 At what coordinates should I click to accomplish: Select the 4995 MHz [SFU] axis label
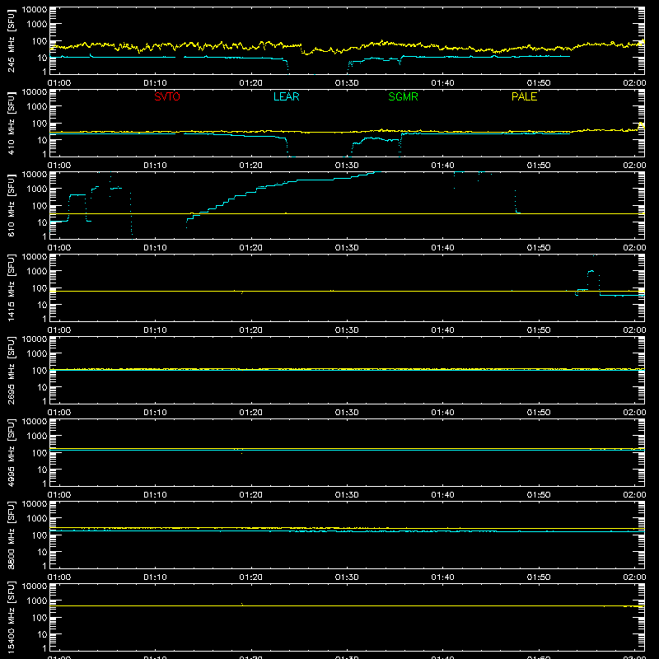pyautogui.click(x=11, y=452)
